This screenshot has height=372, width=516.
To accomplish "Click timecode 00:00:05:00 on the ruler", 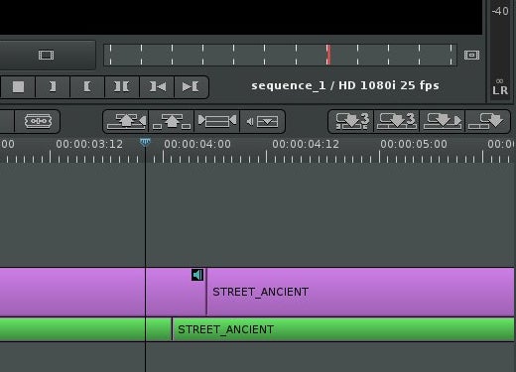I will (x=414, y=144).
